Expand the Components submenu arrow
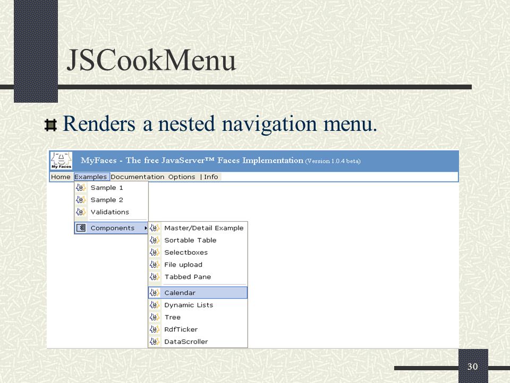The height and width of the screenshot is (383, 510). pos(146,228)
